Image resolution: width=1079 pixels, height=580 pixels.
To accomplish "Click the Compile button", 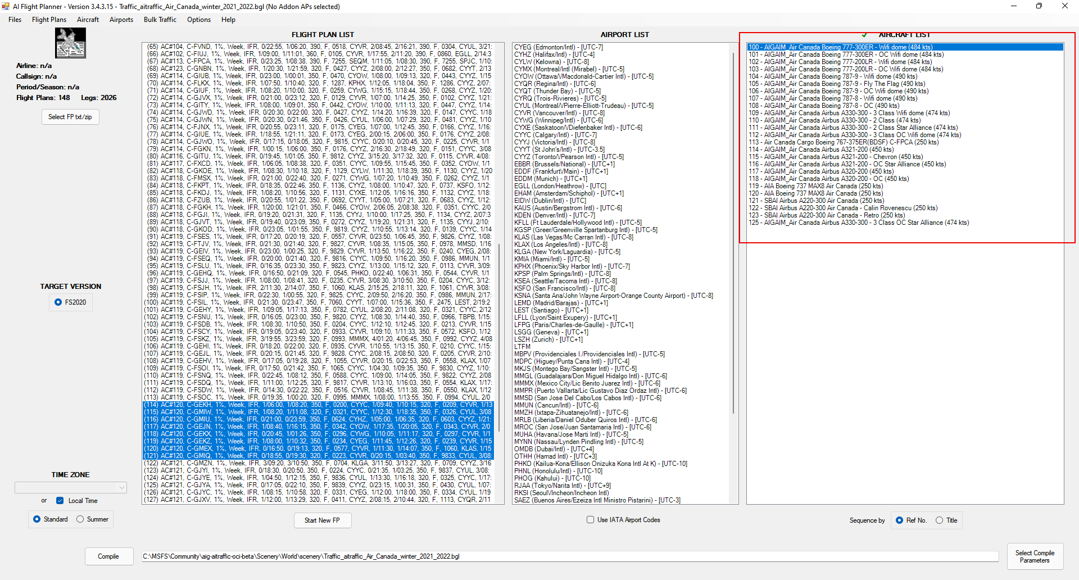I will pos(108,556).
